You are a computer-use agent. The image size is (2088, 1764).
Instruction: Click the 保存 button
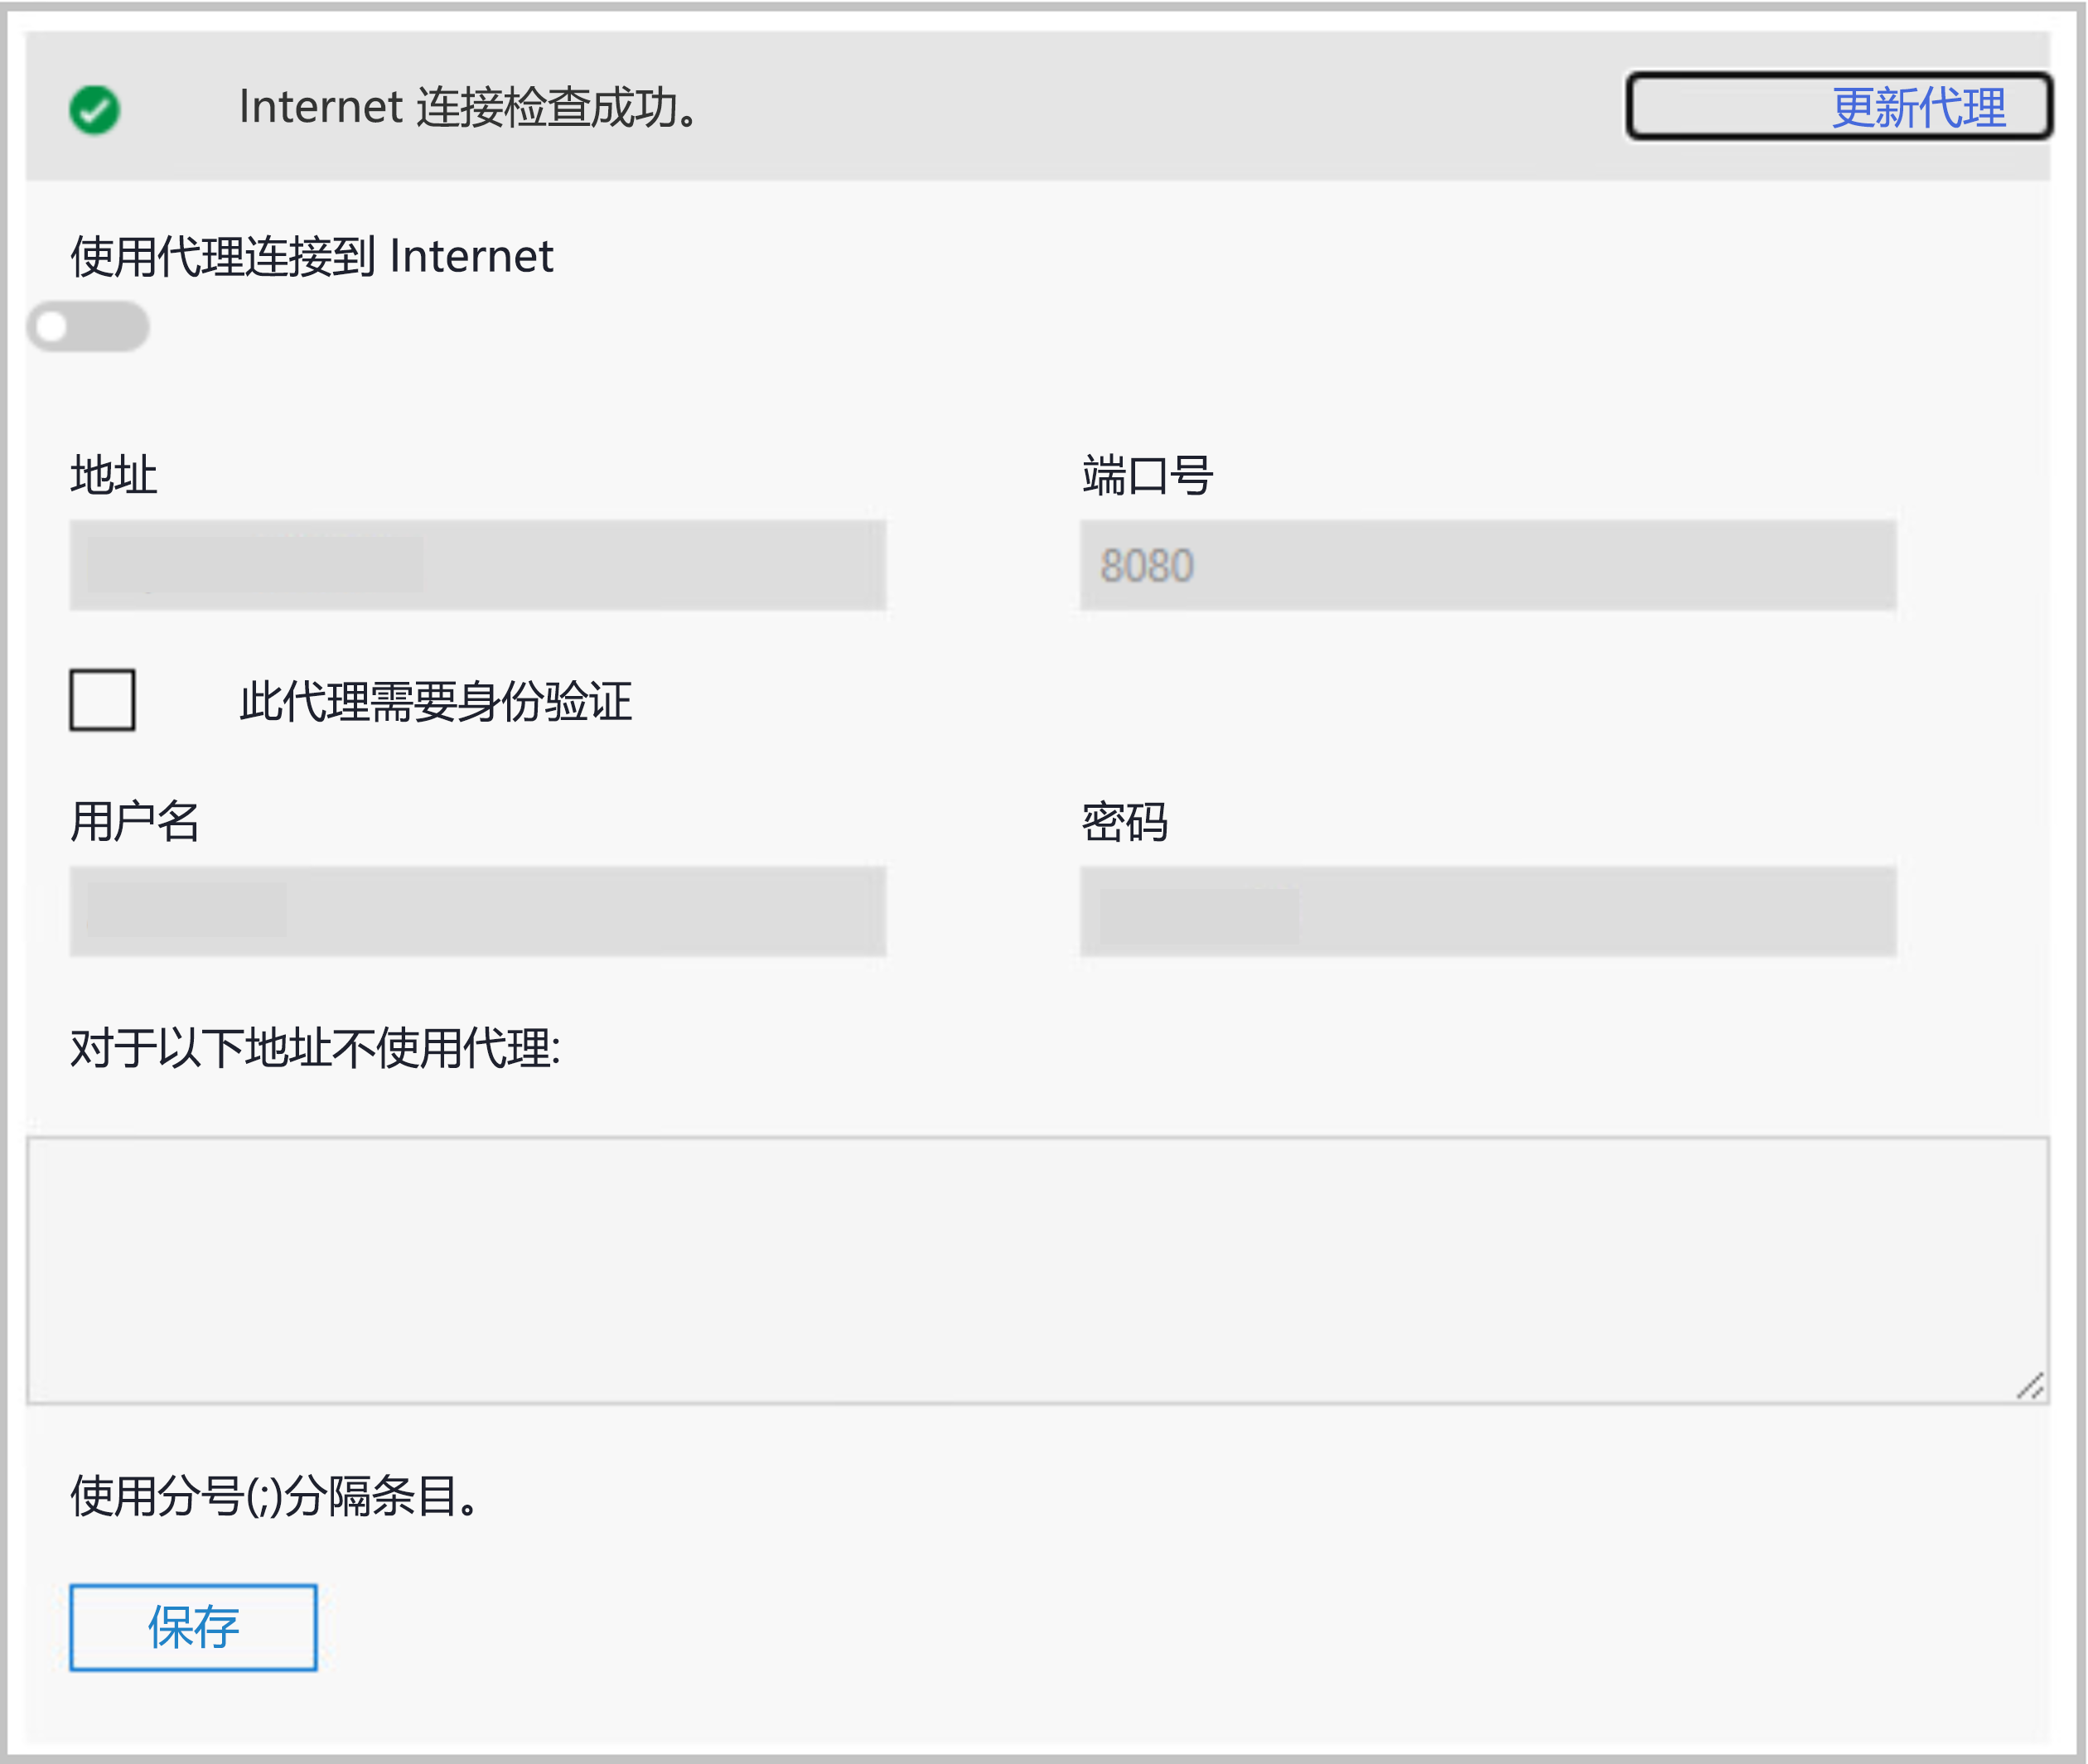(193, 1627)
